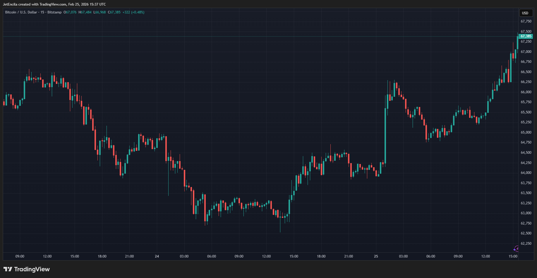Click the high value H67,484 in legend
This screenshot has width=537, height=278.
85,12
